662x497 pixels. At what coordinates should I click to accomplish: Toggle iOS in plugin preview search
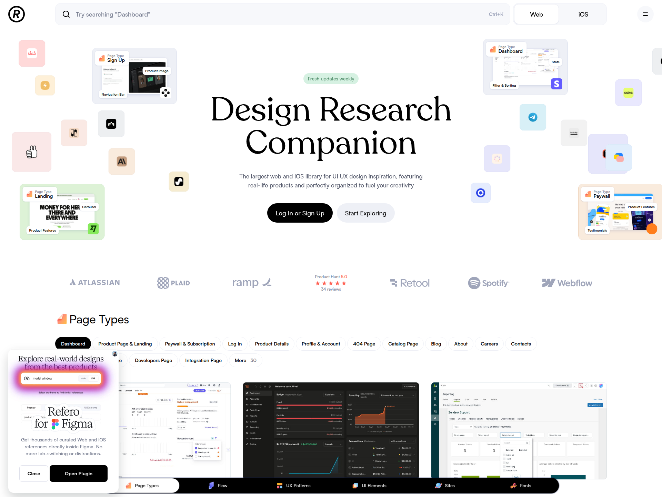coord(93,378)
